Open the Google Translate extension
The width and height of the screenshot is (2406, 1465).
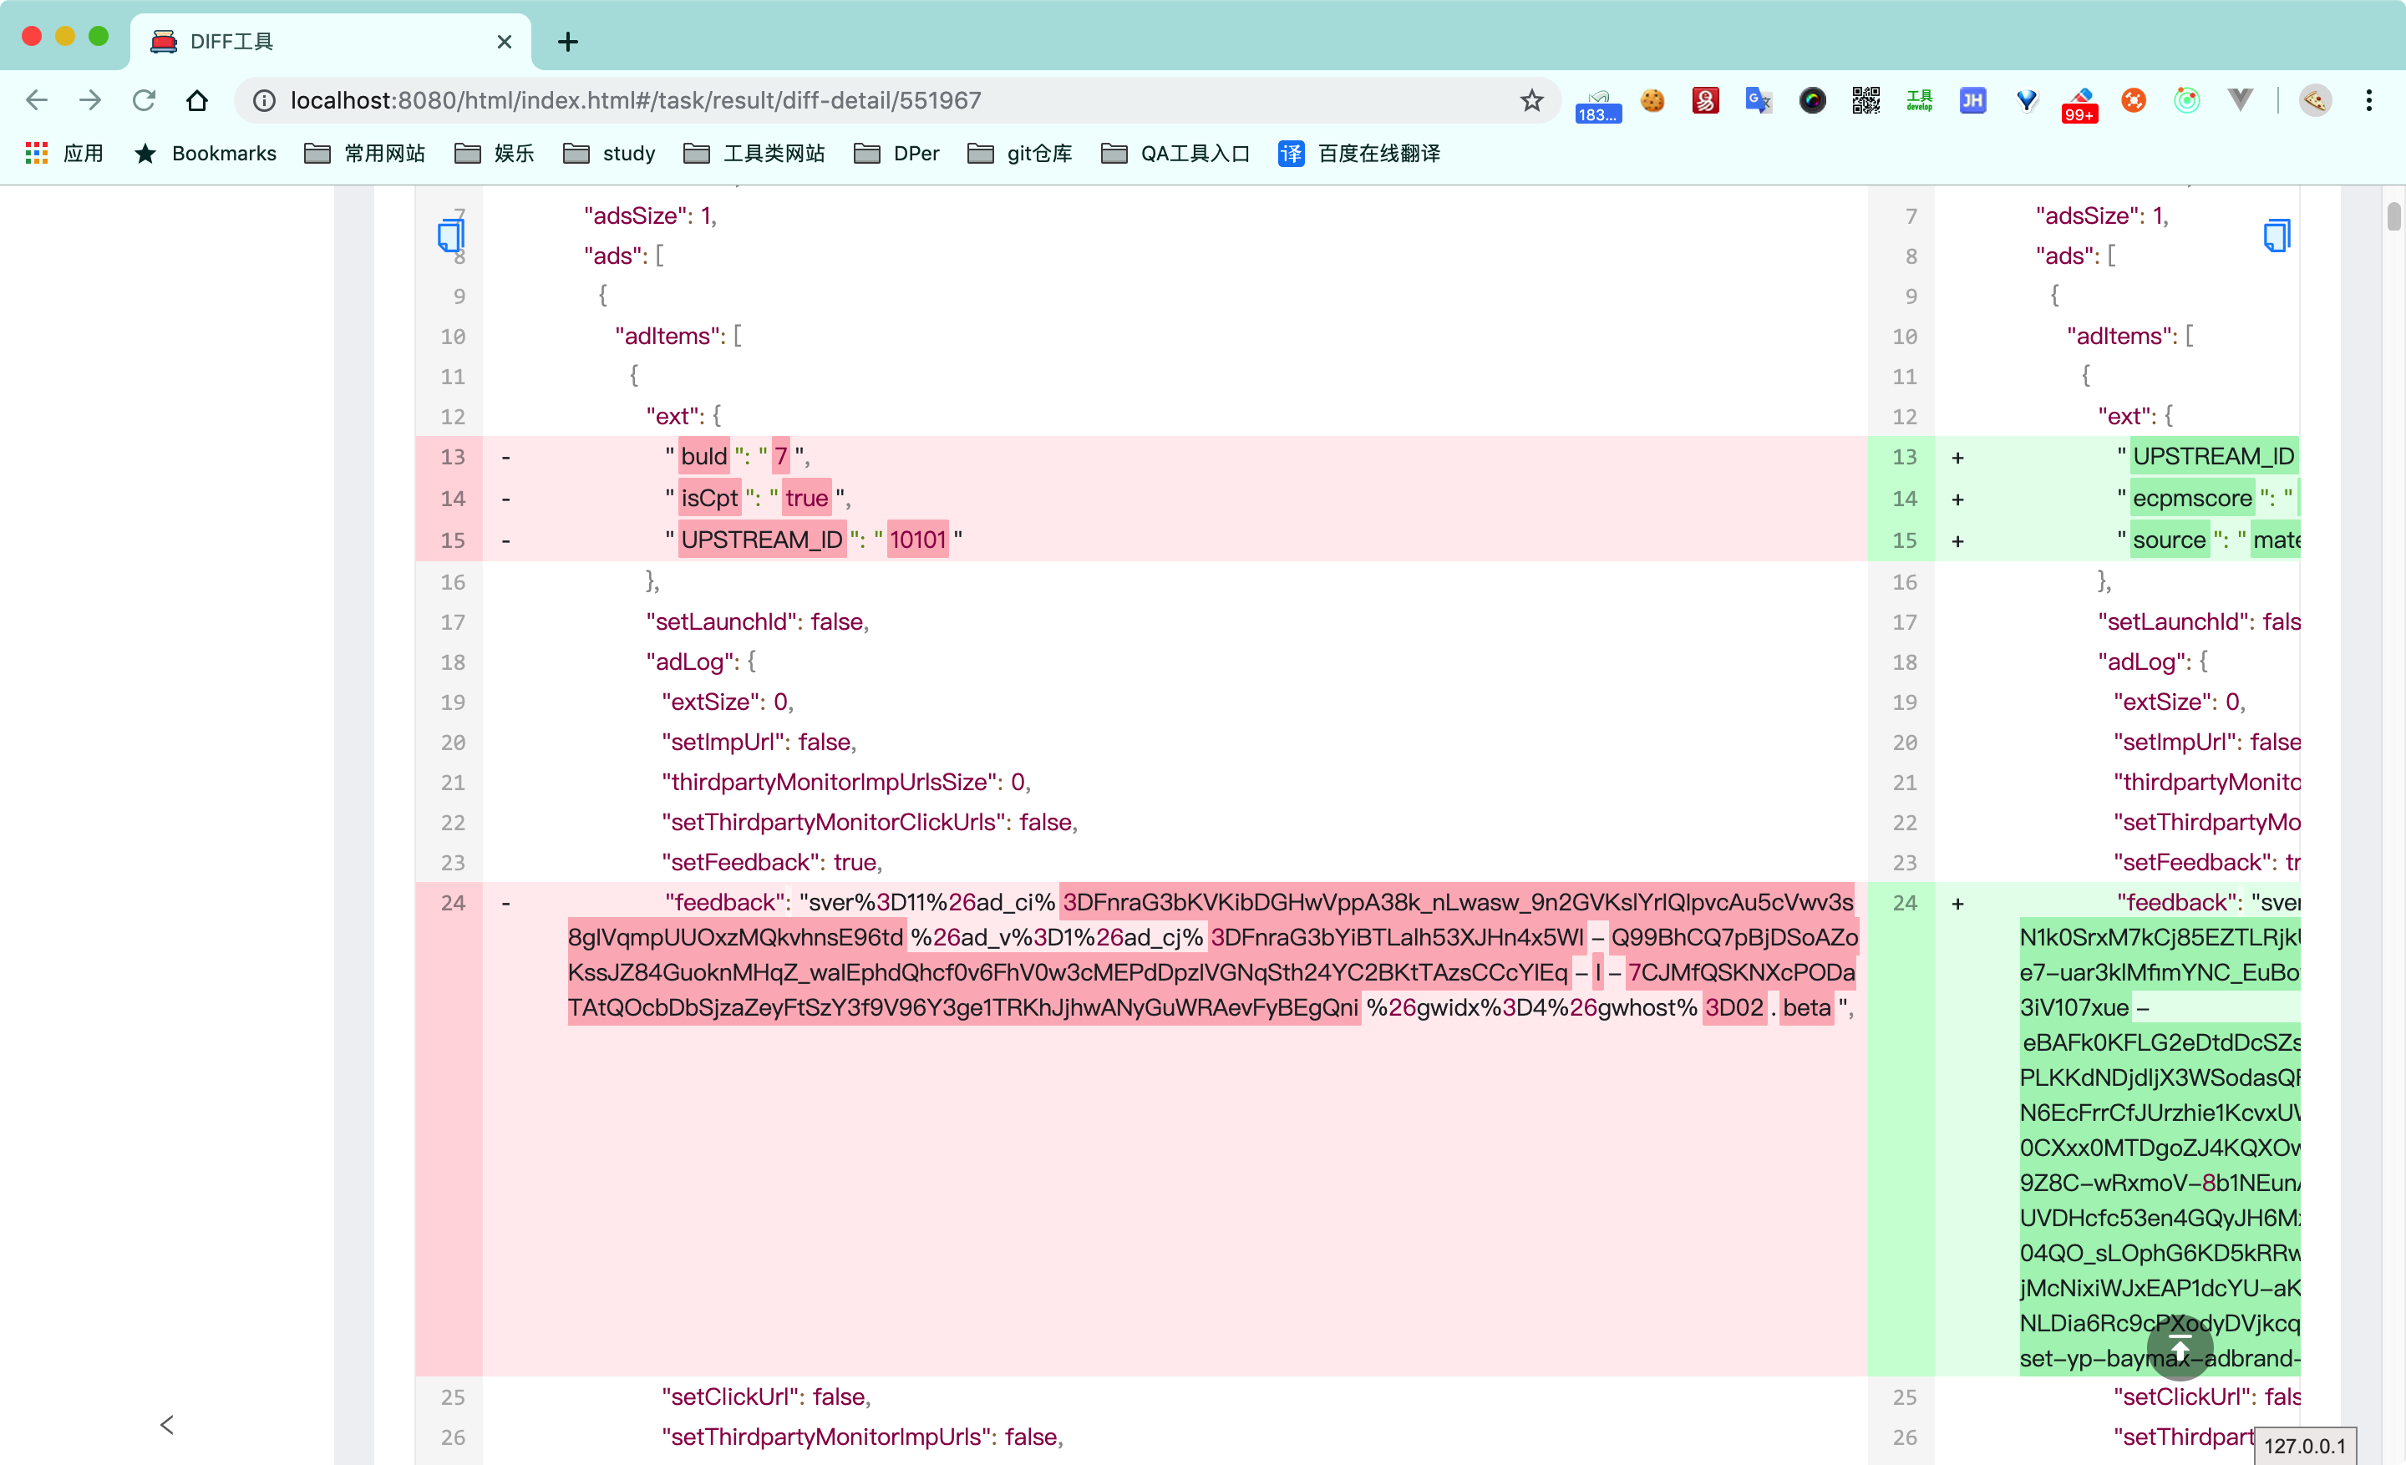(1759, 100)
